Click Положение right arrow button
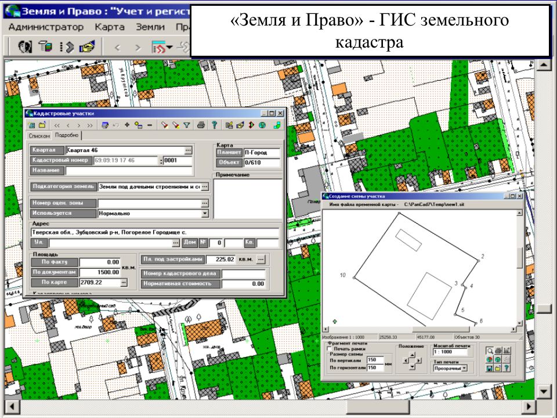557x418 pixels. [x=418, y=361]
